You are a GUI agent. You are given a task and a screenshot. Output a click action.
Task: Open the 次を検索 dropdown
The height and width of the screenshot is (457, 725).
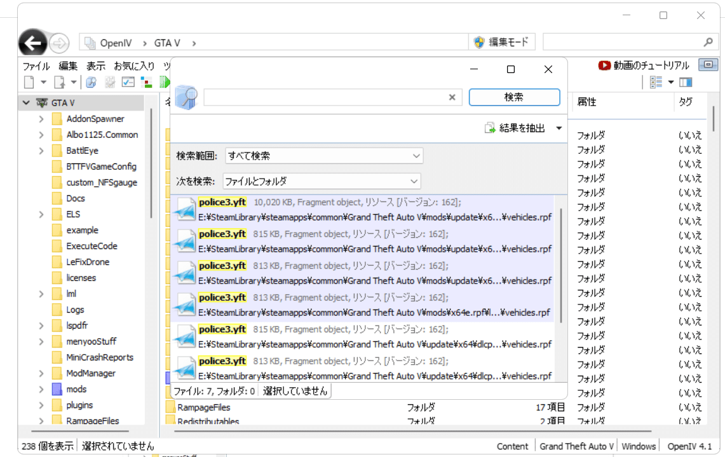(x=322, y=181)
